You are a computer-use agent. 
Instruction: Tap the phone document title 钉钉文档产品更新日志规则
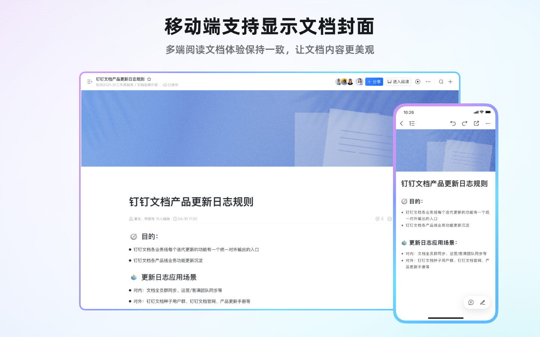click(444, 183)
